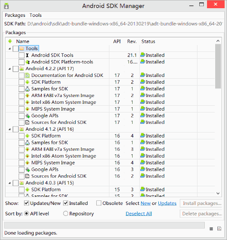Click the Delete packages button
The height and width of the screenshot is (240, 227).
click(201, 214)
